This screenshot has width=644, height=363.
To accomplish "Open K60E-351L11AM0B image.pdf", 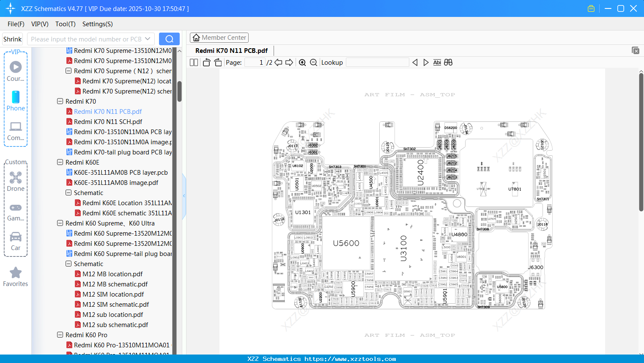I will pyautogui.click(x=112, y=183).
